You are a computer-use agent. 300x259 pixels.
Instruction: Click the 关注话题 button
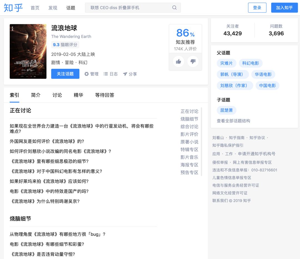coord(65,74)
